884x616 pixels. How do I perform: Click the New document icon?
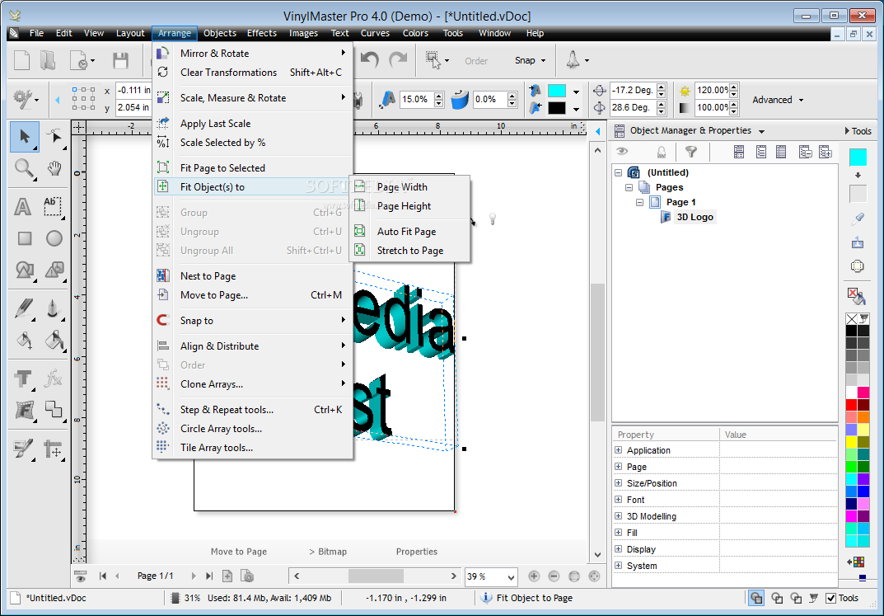click(x=21, y=60)
